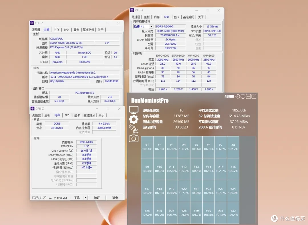
Task: Switch to 主板 tab in SPD window
Action: pyautogui.click(x=147, y=17)
